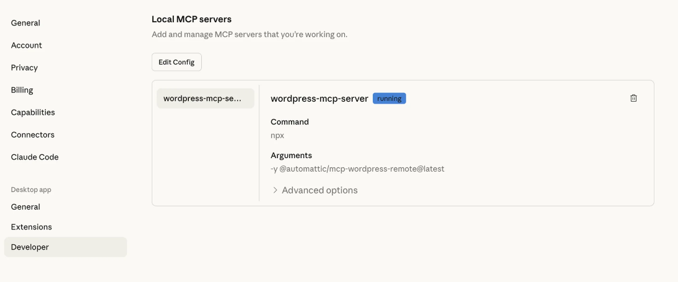Open General under main settings

click(x=25, y=23)
